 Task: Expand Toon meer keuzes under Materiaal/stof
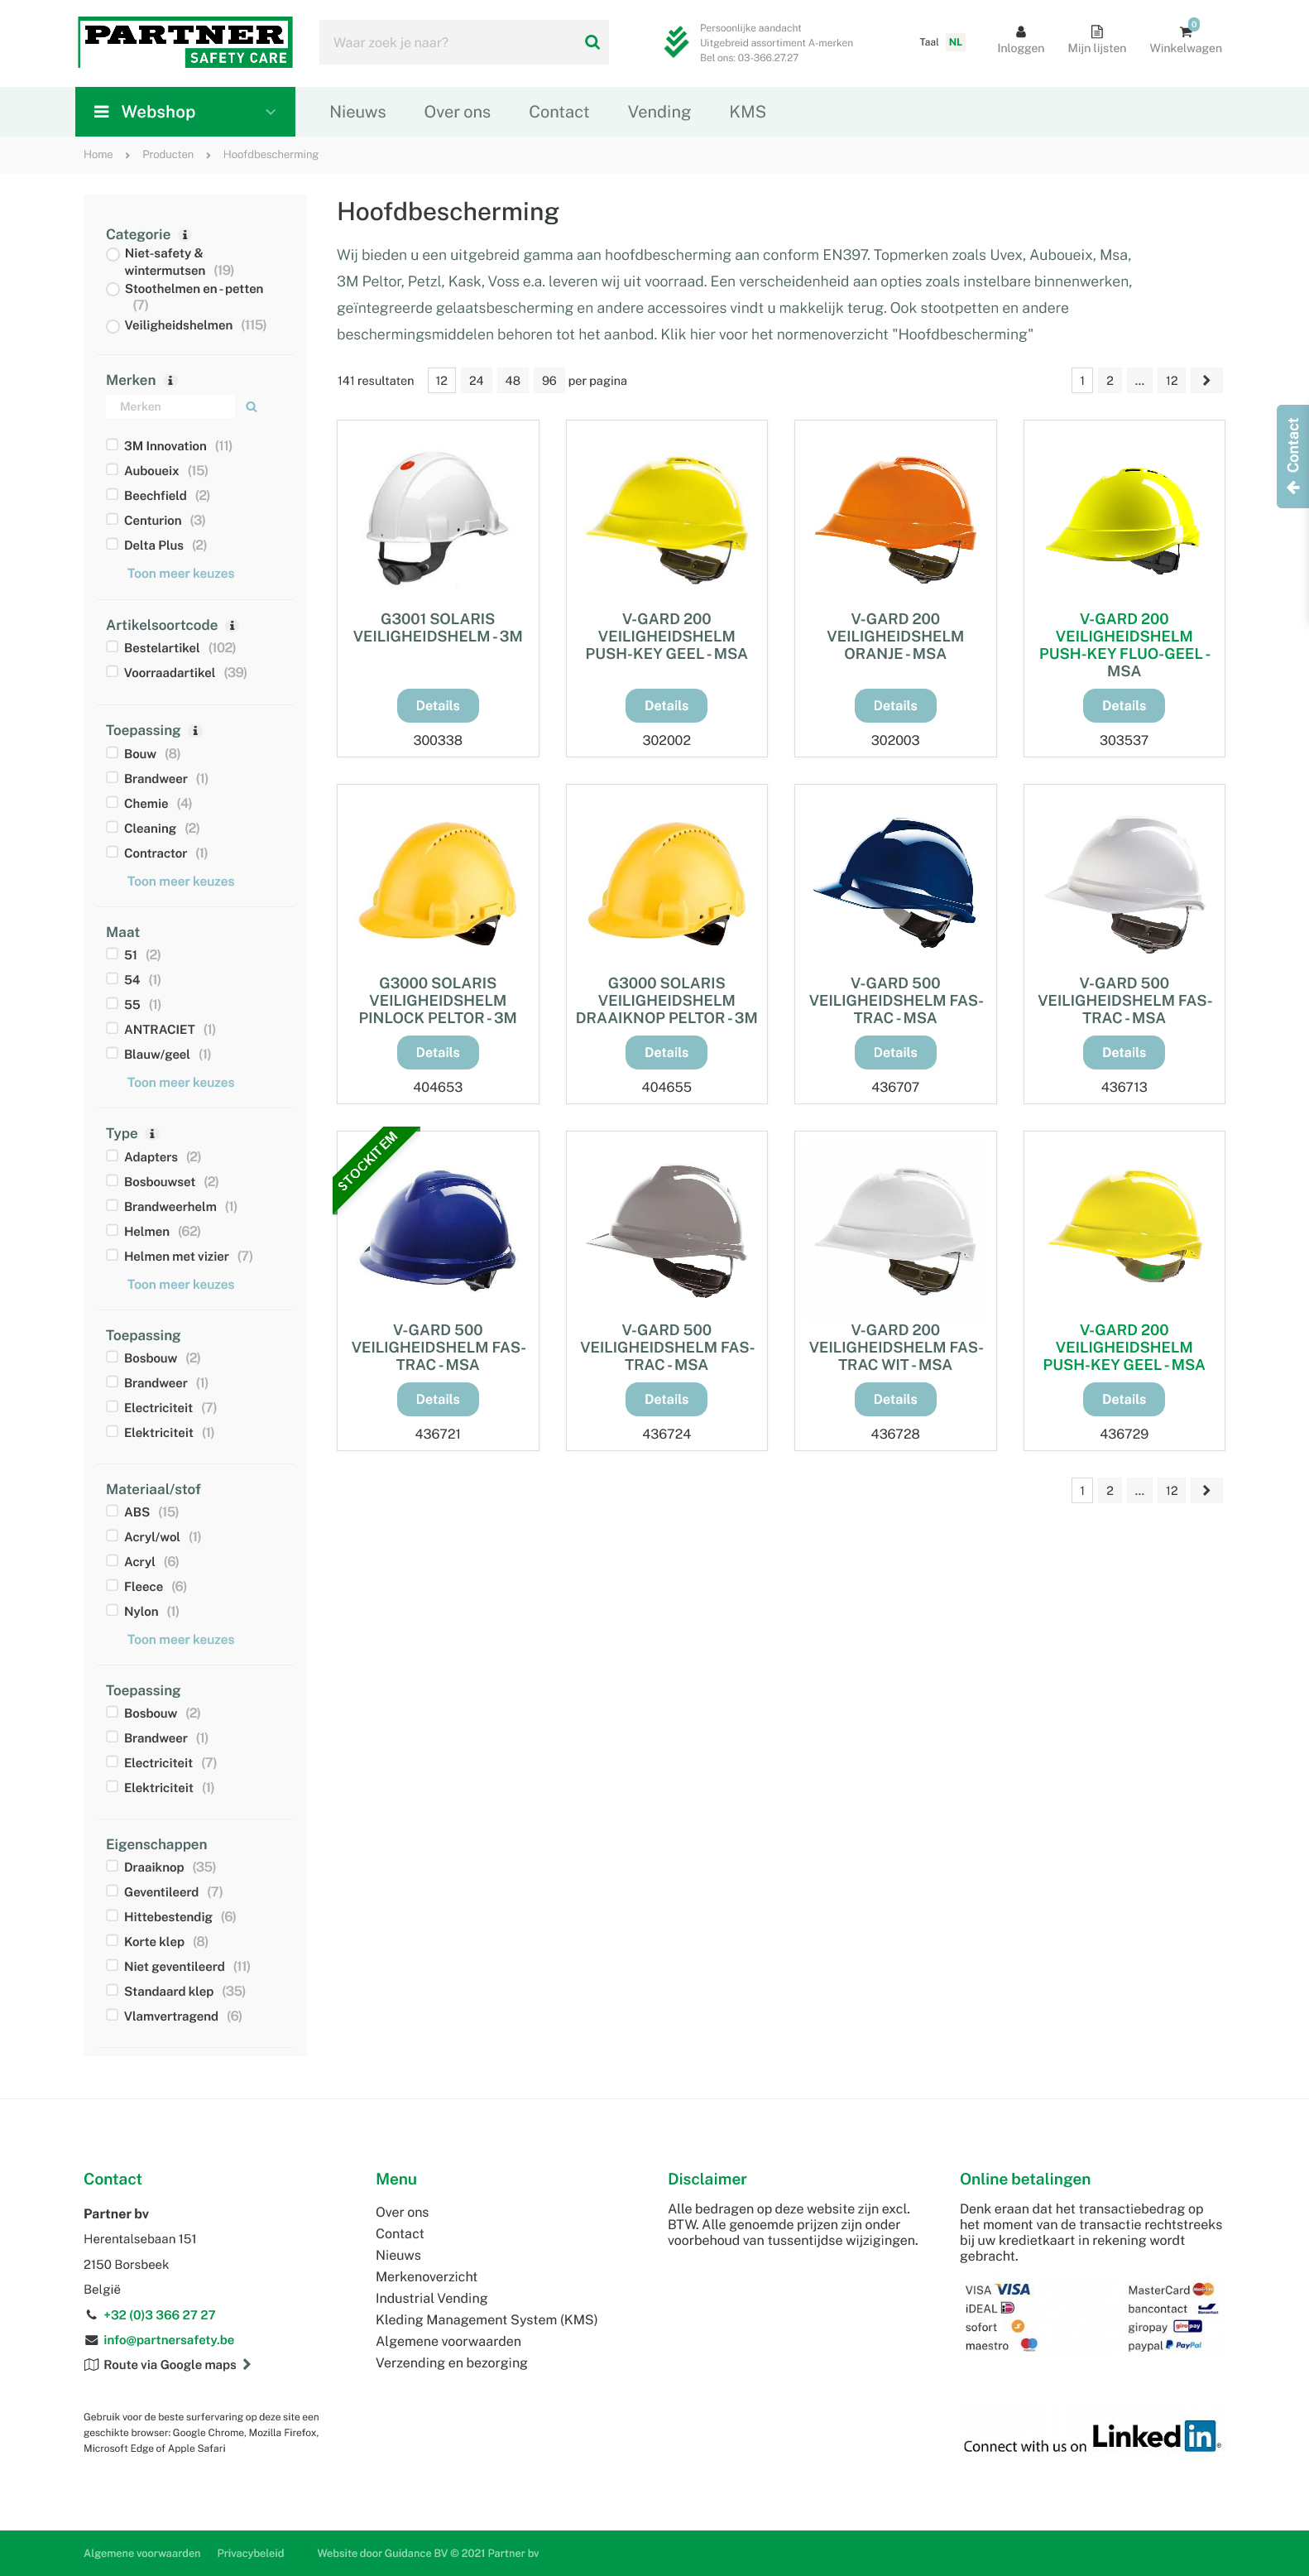tap(181, 1640)
